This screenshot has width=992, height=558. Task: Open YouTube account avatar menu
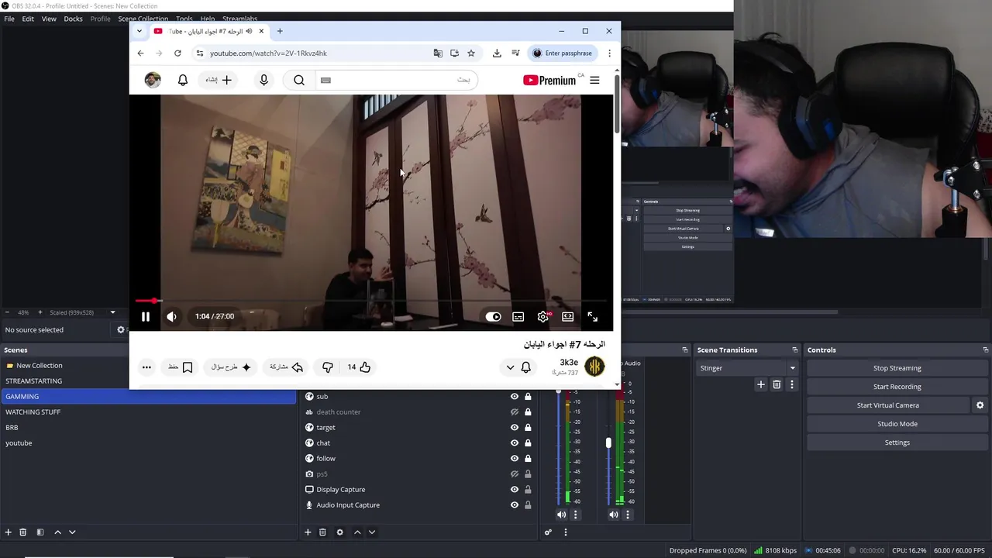[x=153, y=80]
